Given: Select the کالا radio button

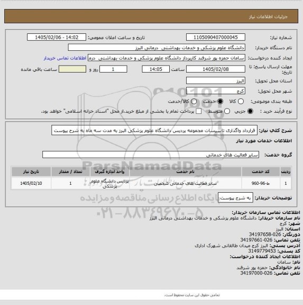Looking at the screenshot, I should 241,101.
